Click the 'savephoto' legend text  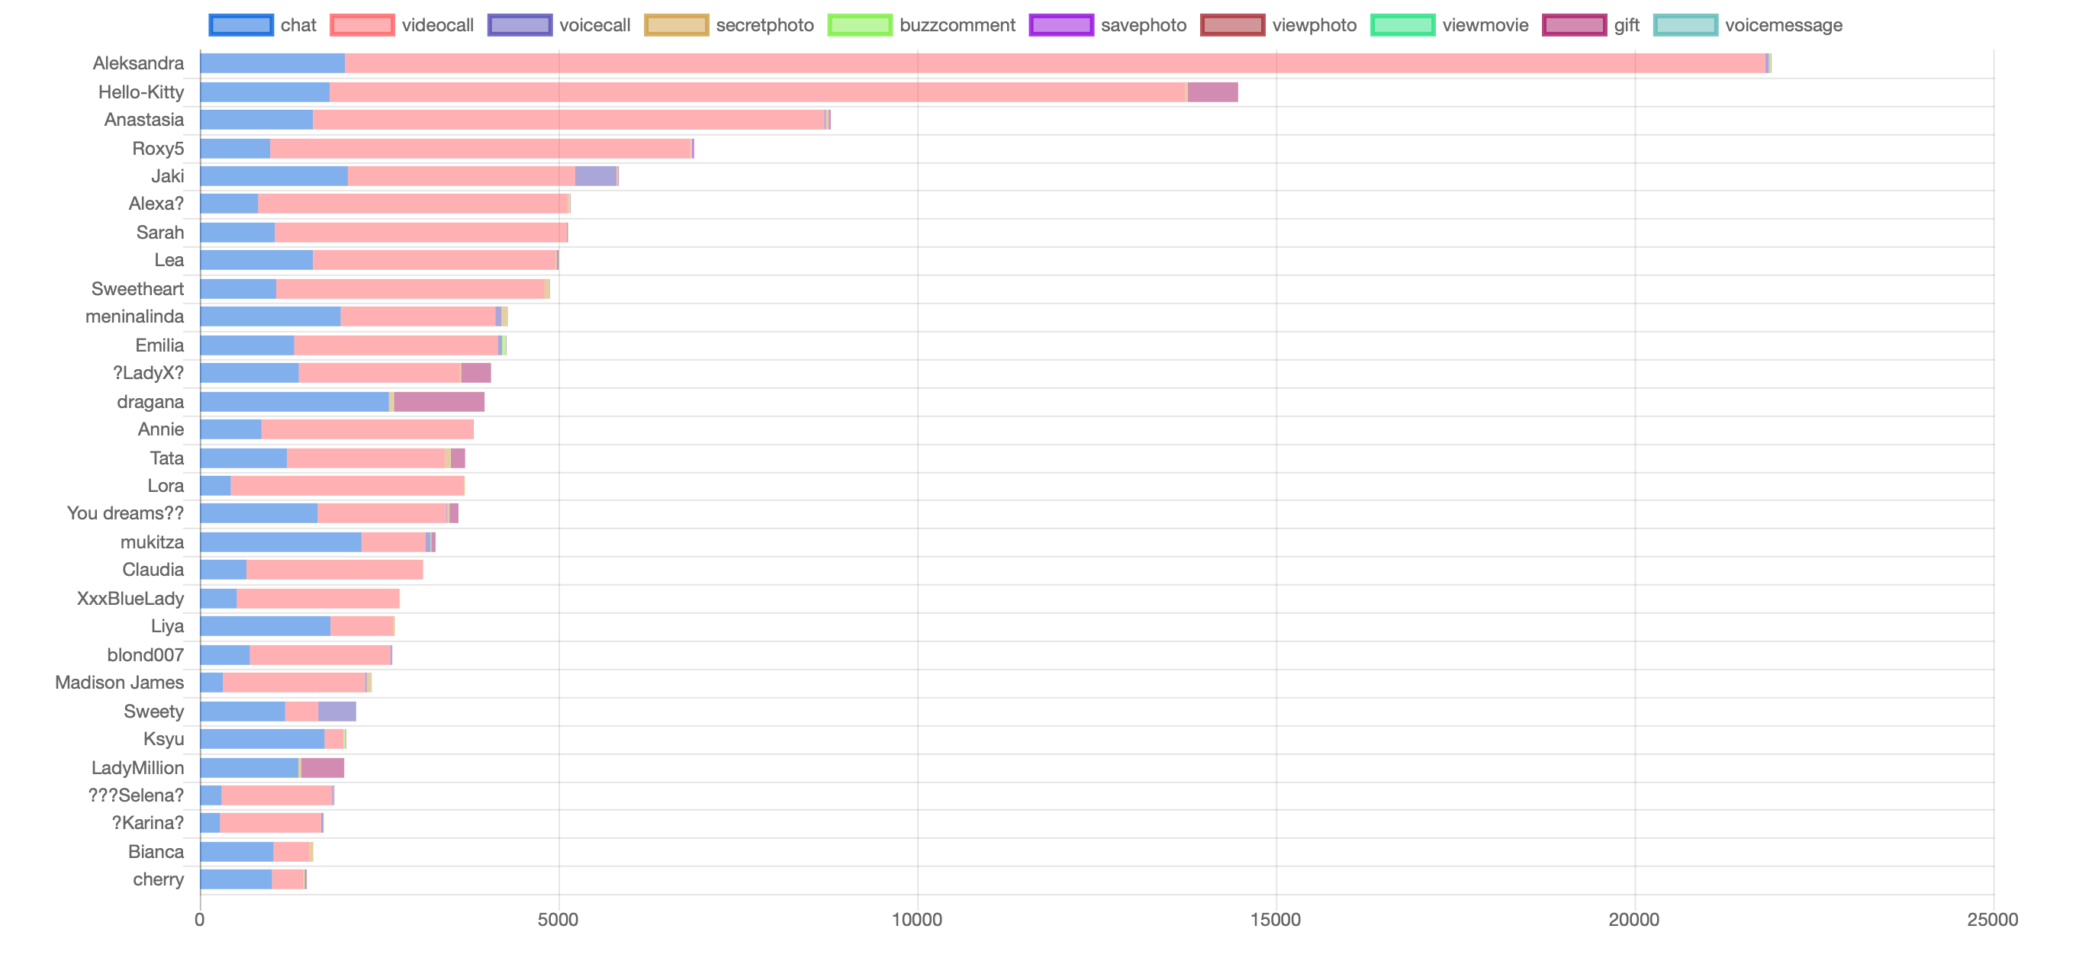click(1144, 25)
